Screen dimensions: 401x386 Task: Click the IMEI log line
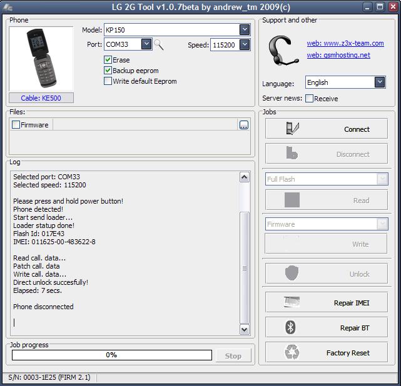coord(54,242)
